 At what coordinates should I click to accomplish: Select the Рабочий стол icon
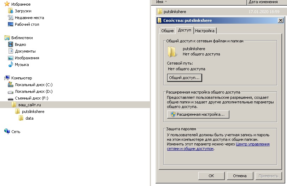11,24
